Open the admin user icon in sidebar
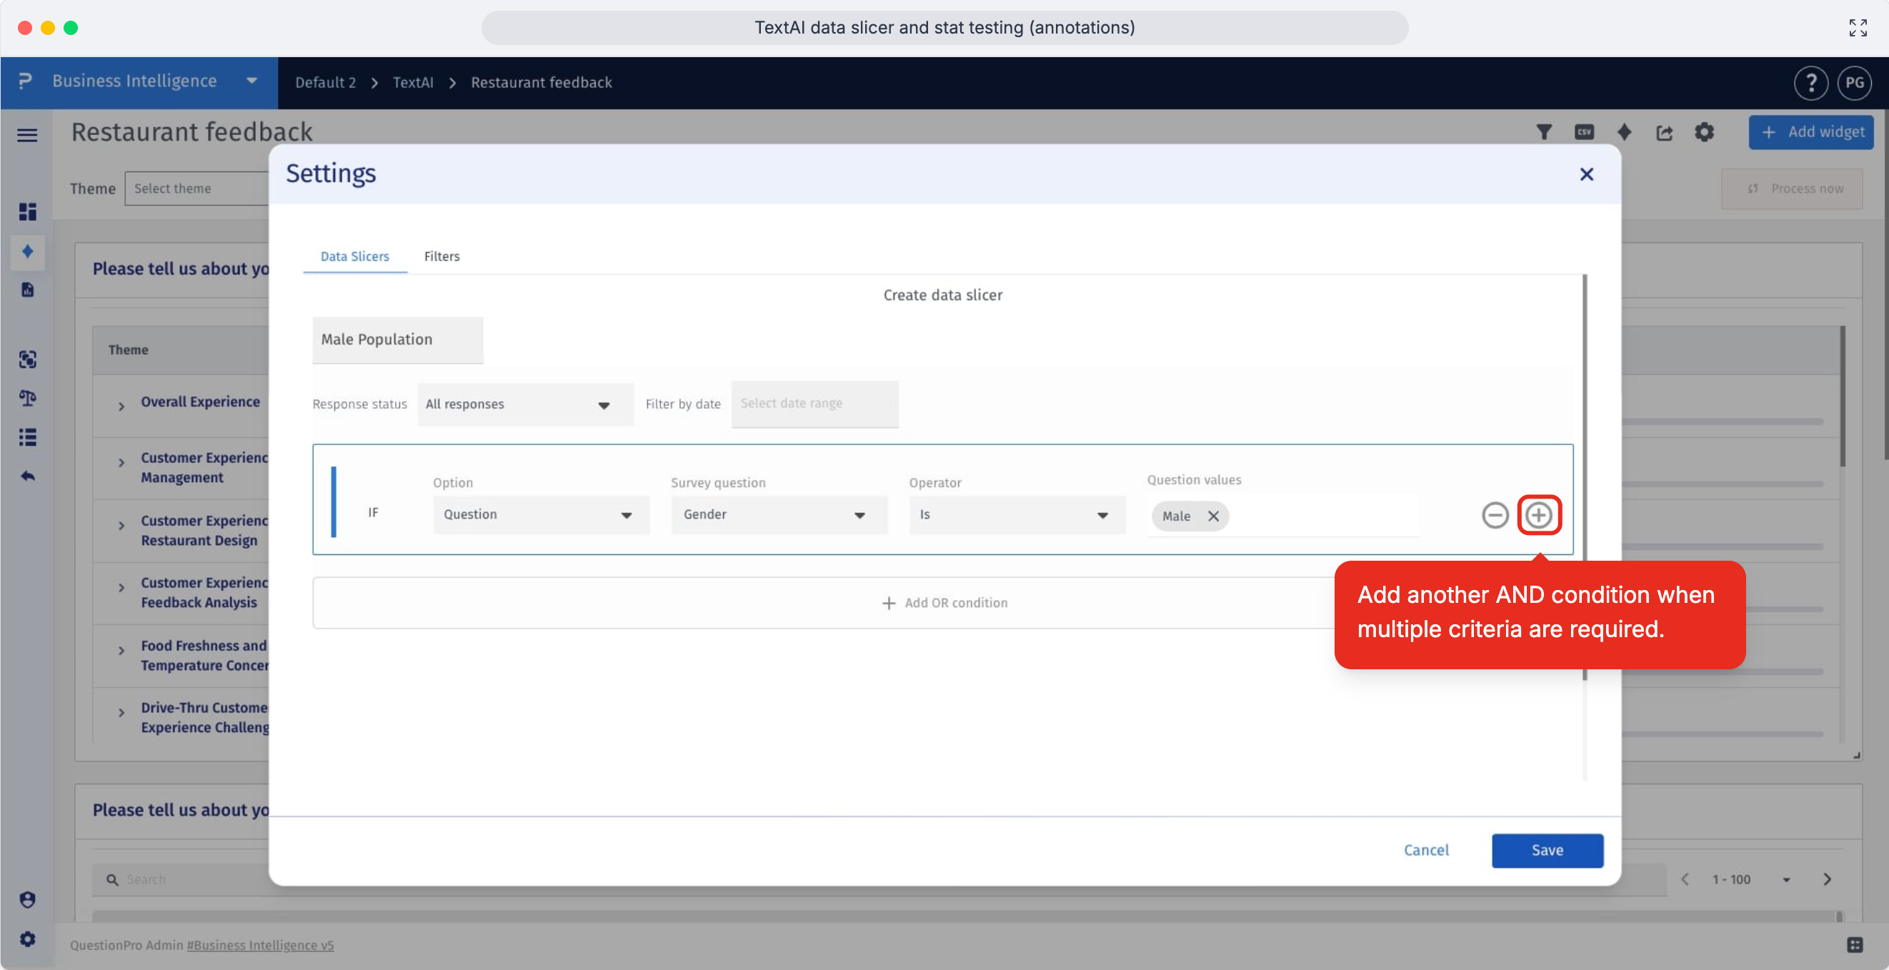Viewport: 1889px width, 970px height. [27, 899]
